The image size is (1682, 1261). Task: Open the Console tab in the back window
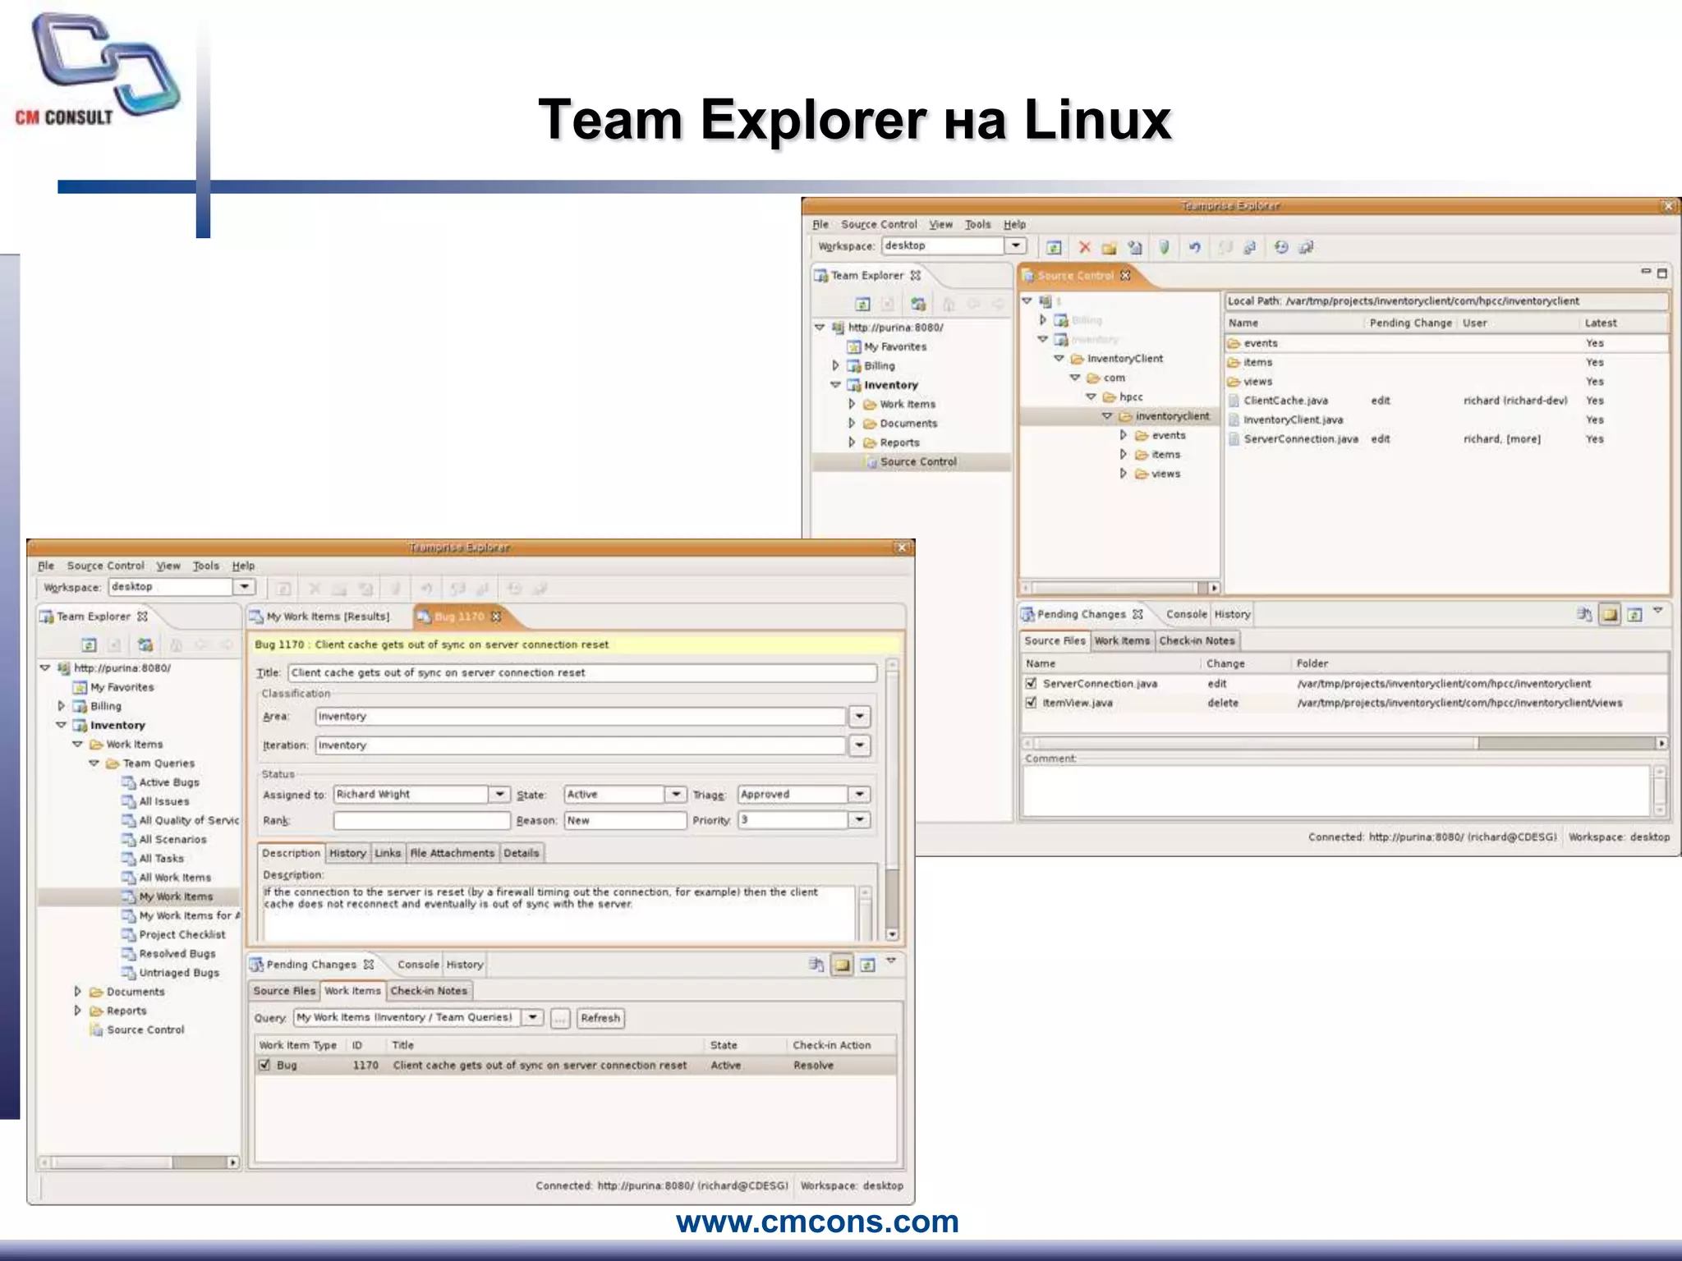pyautogui.click(x=1186, y=614)
